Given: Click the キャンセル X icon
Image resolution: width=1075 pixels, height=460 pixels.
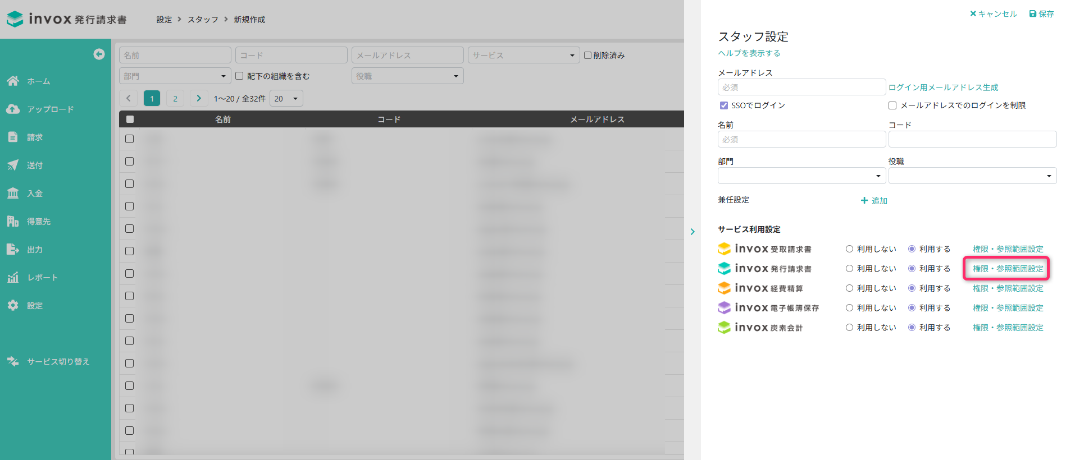Looking at the screenshot, I should click(x=973, y=13).
